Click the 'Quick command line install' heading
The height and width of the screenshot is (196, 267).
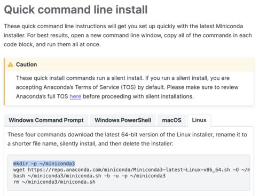click(76, 10)
